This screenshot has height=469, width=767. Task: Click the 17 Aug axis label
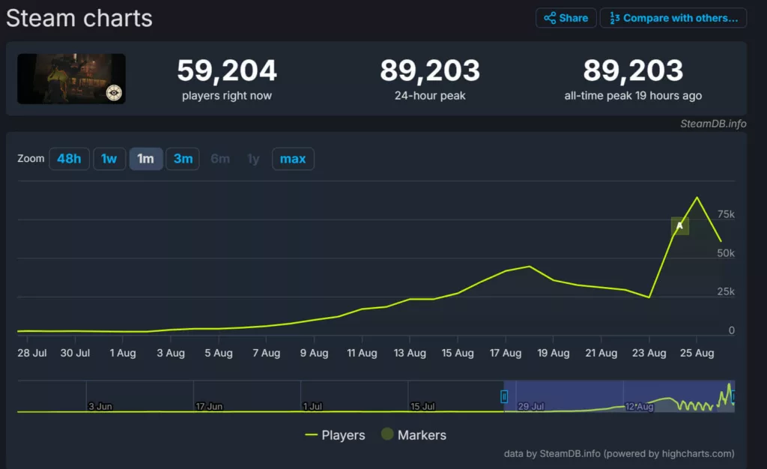[x=506, y=353]
